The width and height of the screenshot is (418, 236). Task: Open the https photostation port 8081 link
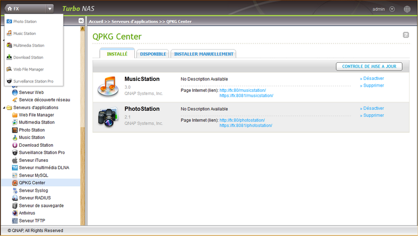click(x=246, y=125)
